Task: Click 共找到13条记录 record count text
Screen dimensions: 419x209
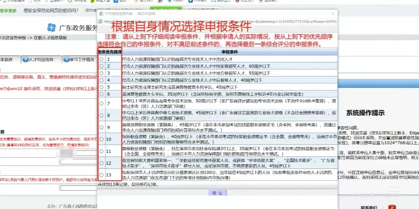Action: point(128,184)
